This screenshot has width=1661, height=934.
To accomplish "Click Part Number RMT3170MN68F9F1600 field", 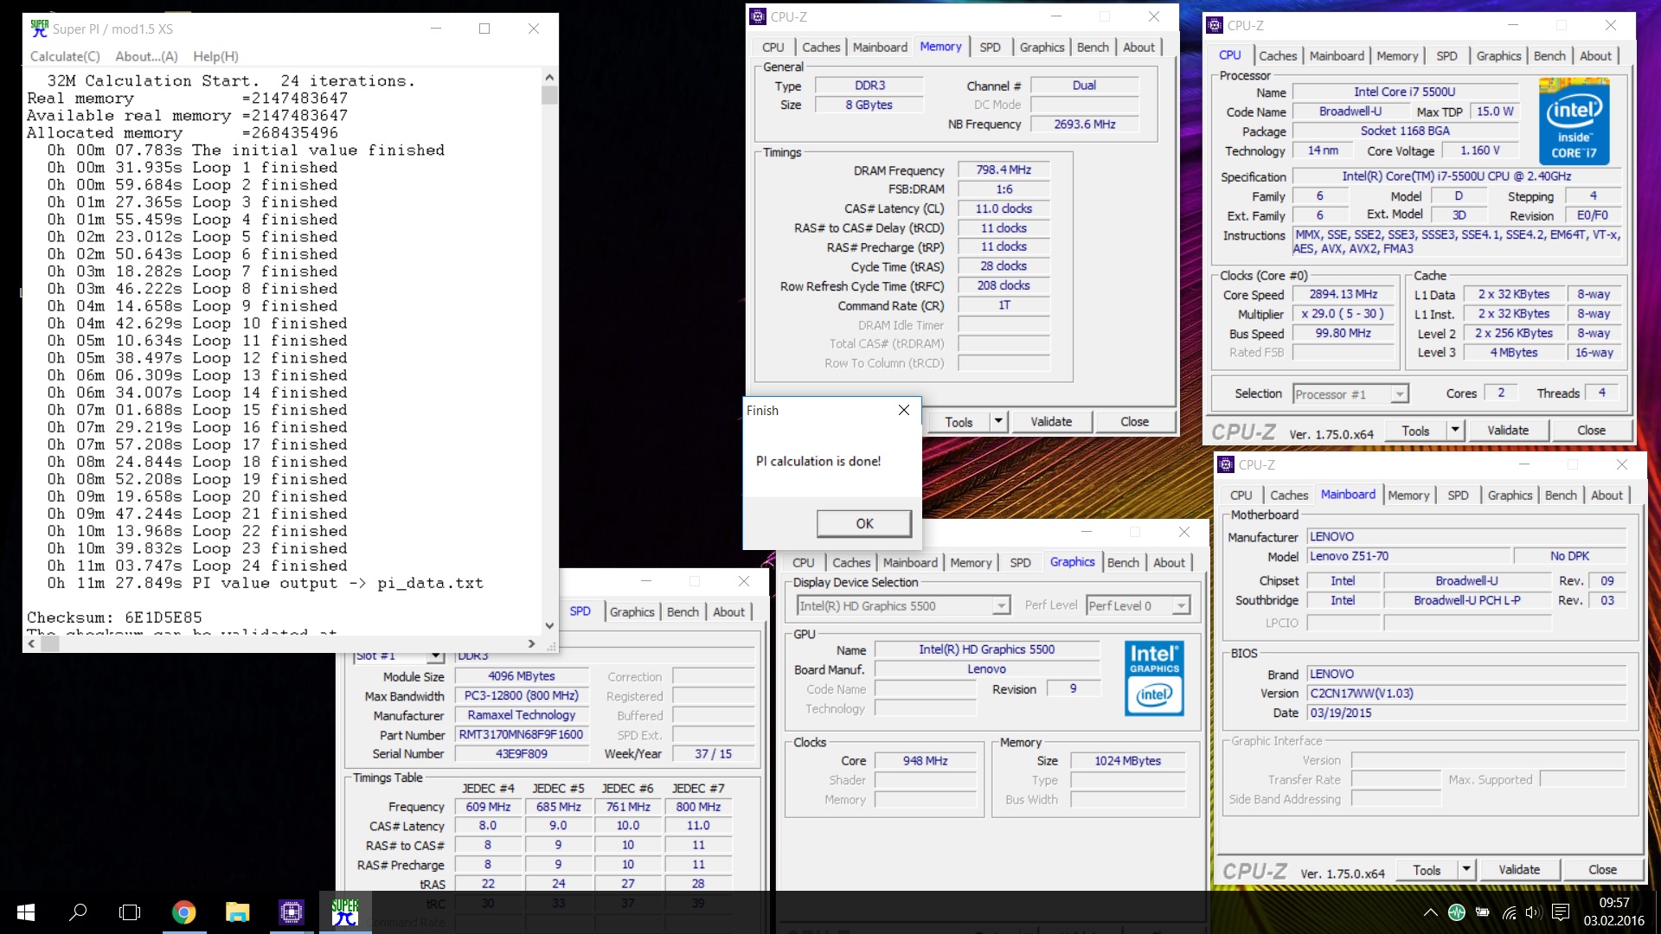I will click(x=521, y=735).
